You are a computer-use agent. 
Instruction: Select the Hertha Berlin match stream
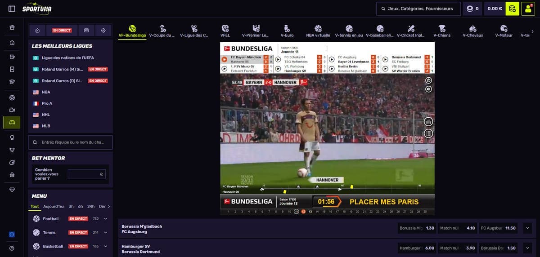(354, 69)
